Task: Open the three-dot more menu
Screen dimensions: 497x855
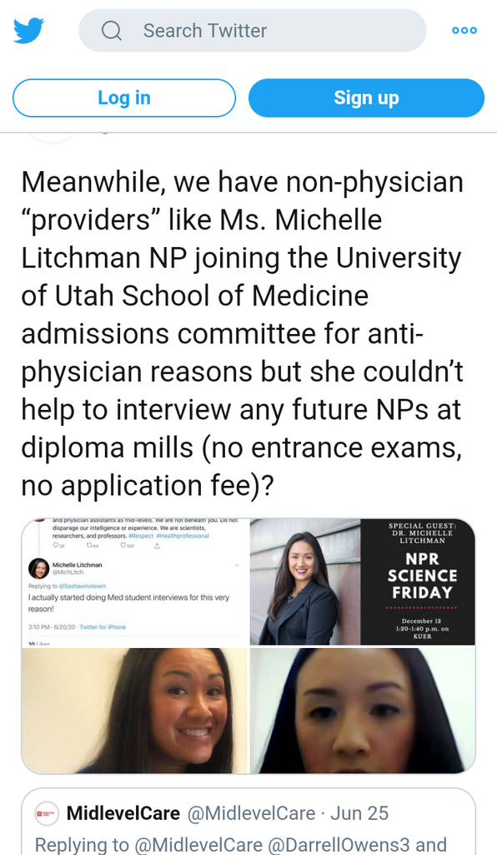Action: click(x=464, y=31)
